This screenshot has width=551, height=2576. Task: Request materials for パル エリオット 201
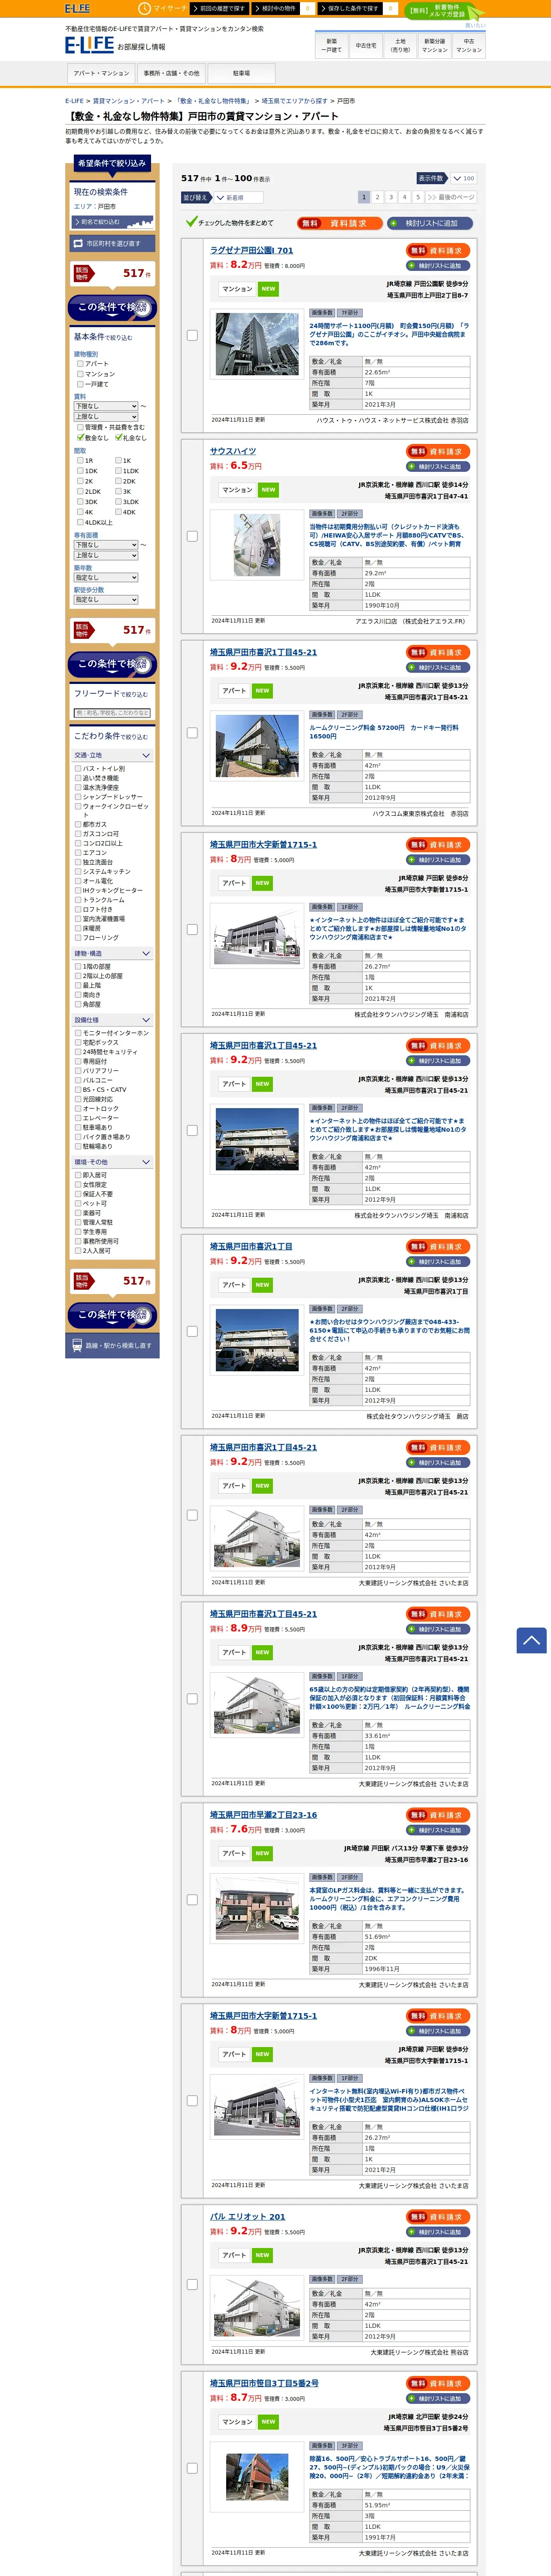pyautogui.click(x=438, y=2217)
